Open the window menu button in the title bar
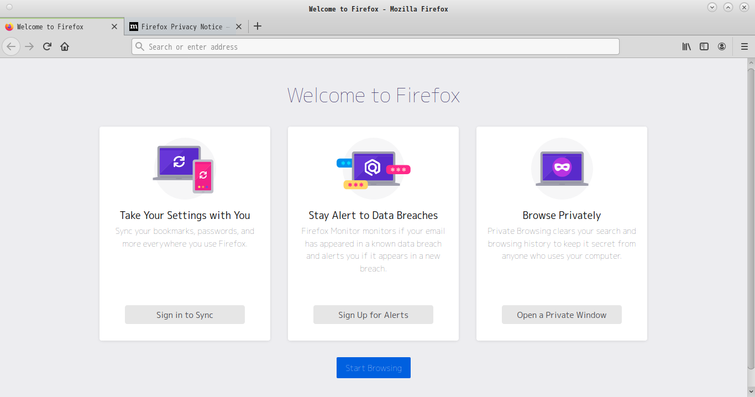Screen dimensions: 755x397 (9, 8)
